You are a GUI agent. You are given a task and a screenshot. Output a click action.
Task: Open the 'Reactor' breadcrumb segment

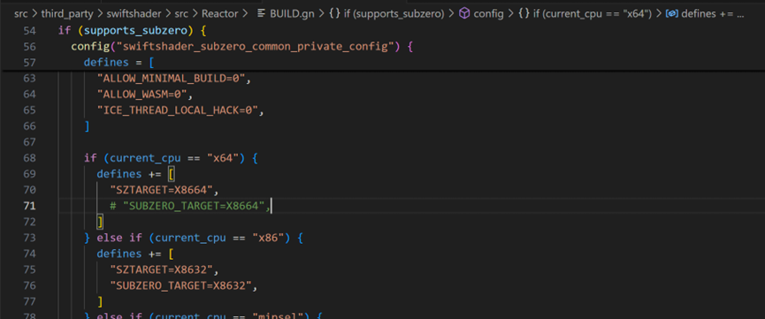(x=219, y=14)
